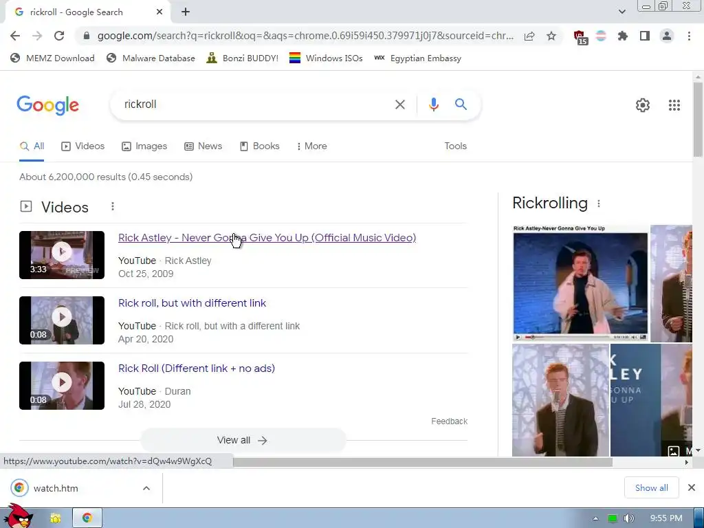Toggle the browser side panel
The height and width of the screenshot is (528, 704).
coord(645,36)
